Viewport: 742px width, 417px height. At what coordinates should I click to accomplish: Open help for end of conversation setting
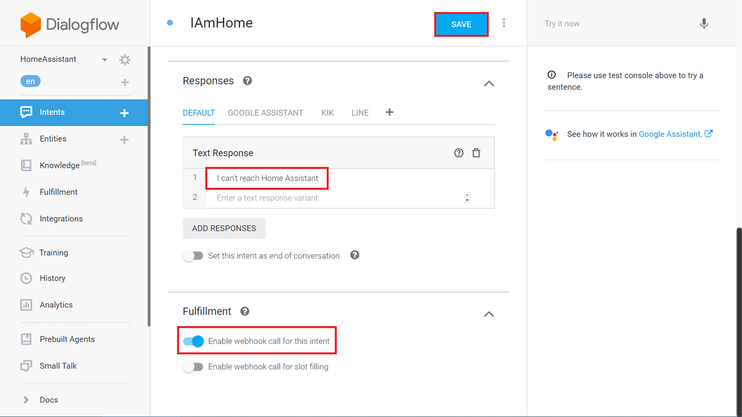click(355, 255)
